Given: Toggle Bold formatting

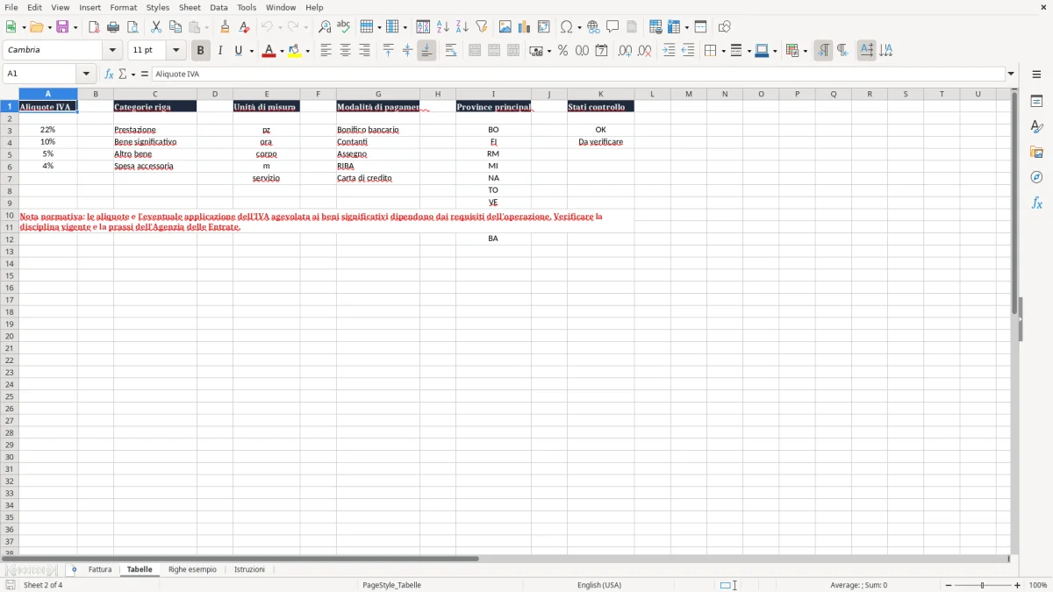Looking at the screenshot, I should pyautogui.click(x=201, y=51).
